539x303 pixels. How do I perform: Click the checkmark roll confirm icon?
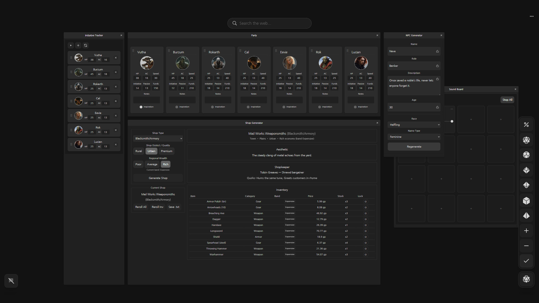[526, 261]
